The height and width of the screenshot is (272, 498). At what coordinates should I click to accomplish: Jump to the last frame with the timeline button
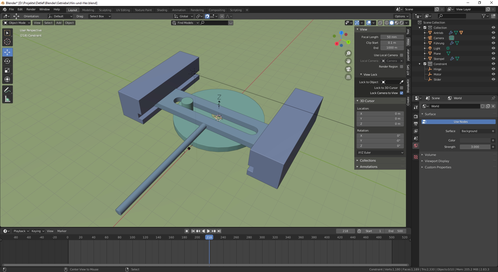click(x=219, y=231)
